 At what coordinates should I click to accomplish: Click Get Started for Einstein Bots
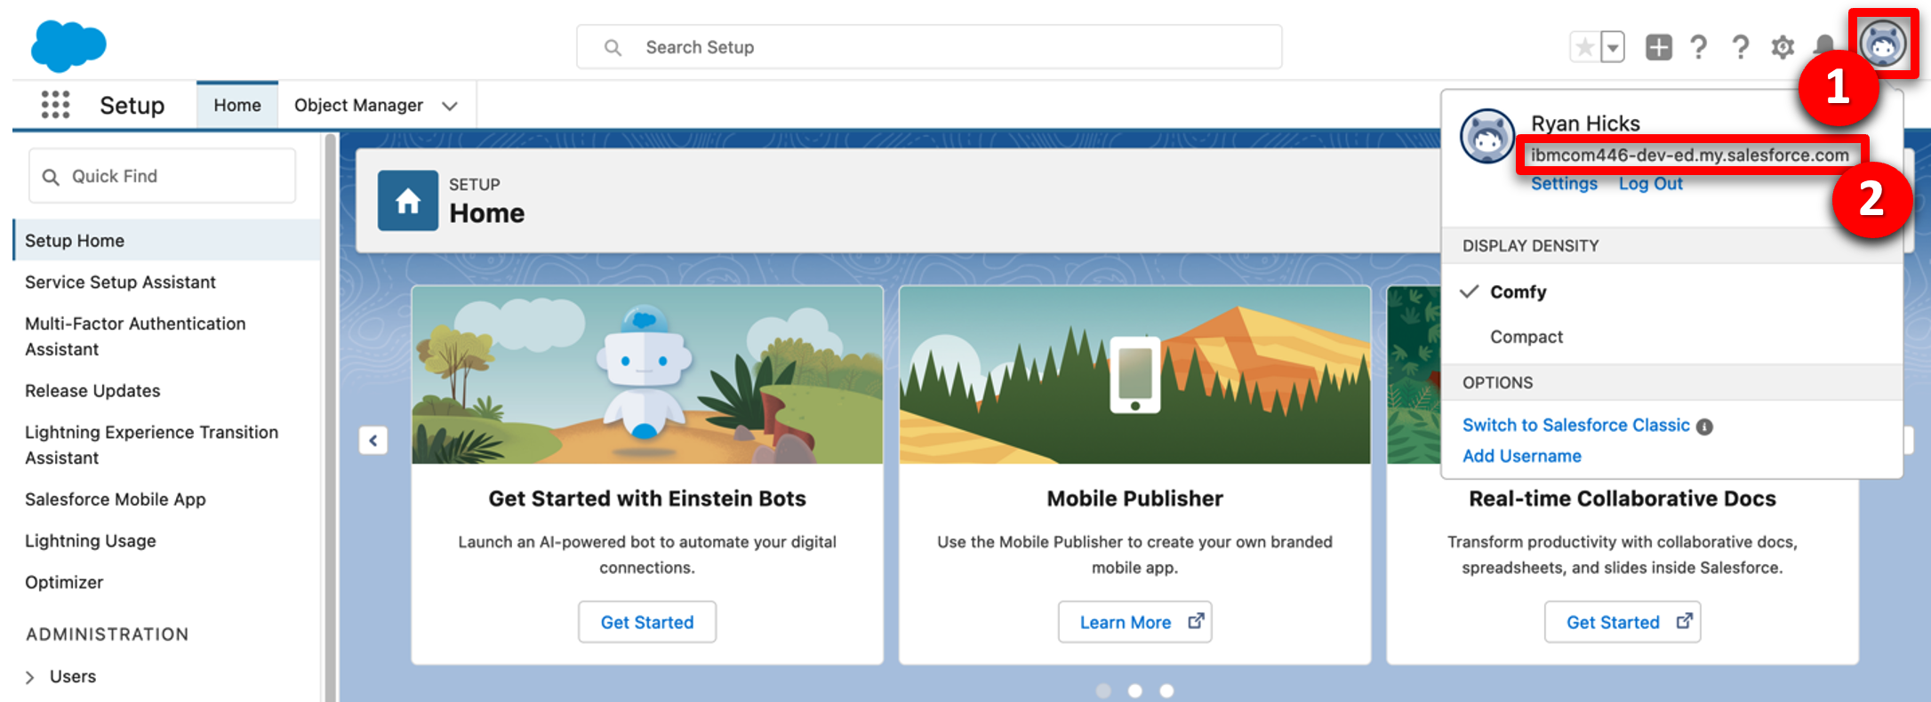point(647,622)
